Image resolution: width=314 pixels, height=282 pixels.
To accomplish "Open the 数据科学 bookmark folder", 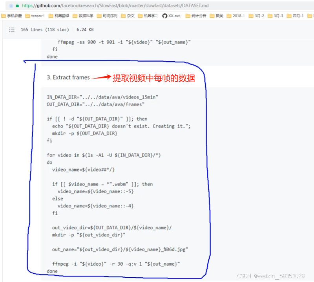I will pyautogui.click(x=83, y=16).
